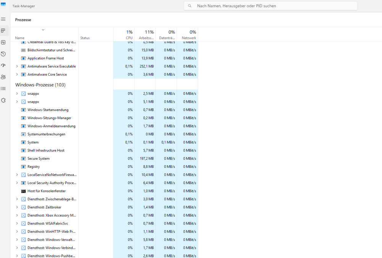
Task: Click the Task-Manager app icon in title bar
Action: (x=3, y=4)
